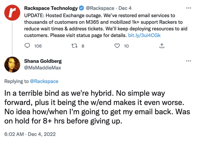
Task: Click the Dec 4 date on Rackspace tweet
Action: [125, 8]
